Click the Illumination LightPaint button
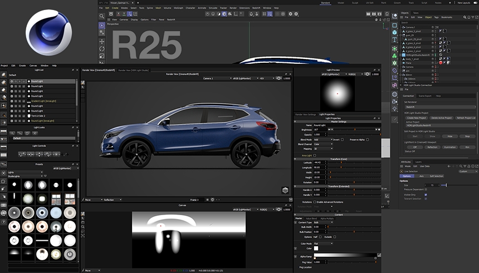The width and height of the screenshot is (479, 273). (449, 147)
